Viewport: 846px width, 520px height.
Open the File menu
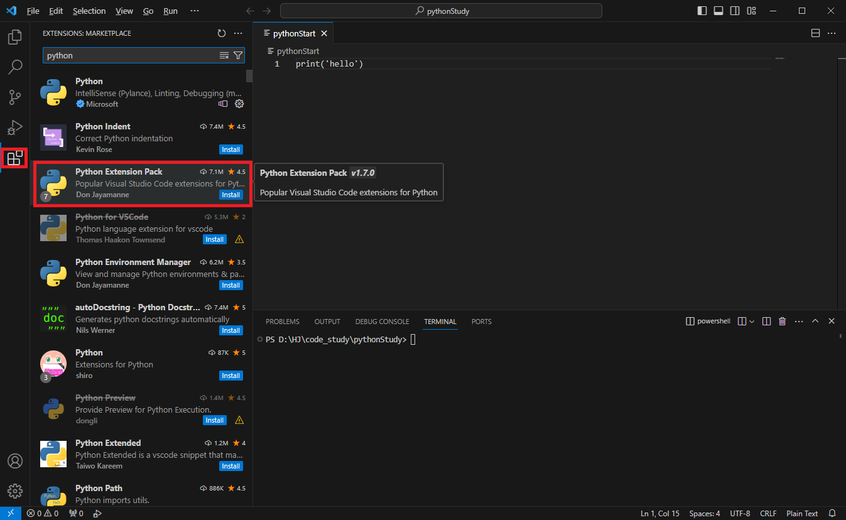point(33,11)
